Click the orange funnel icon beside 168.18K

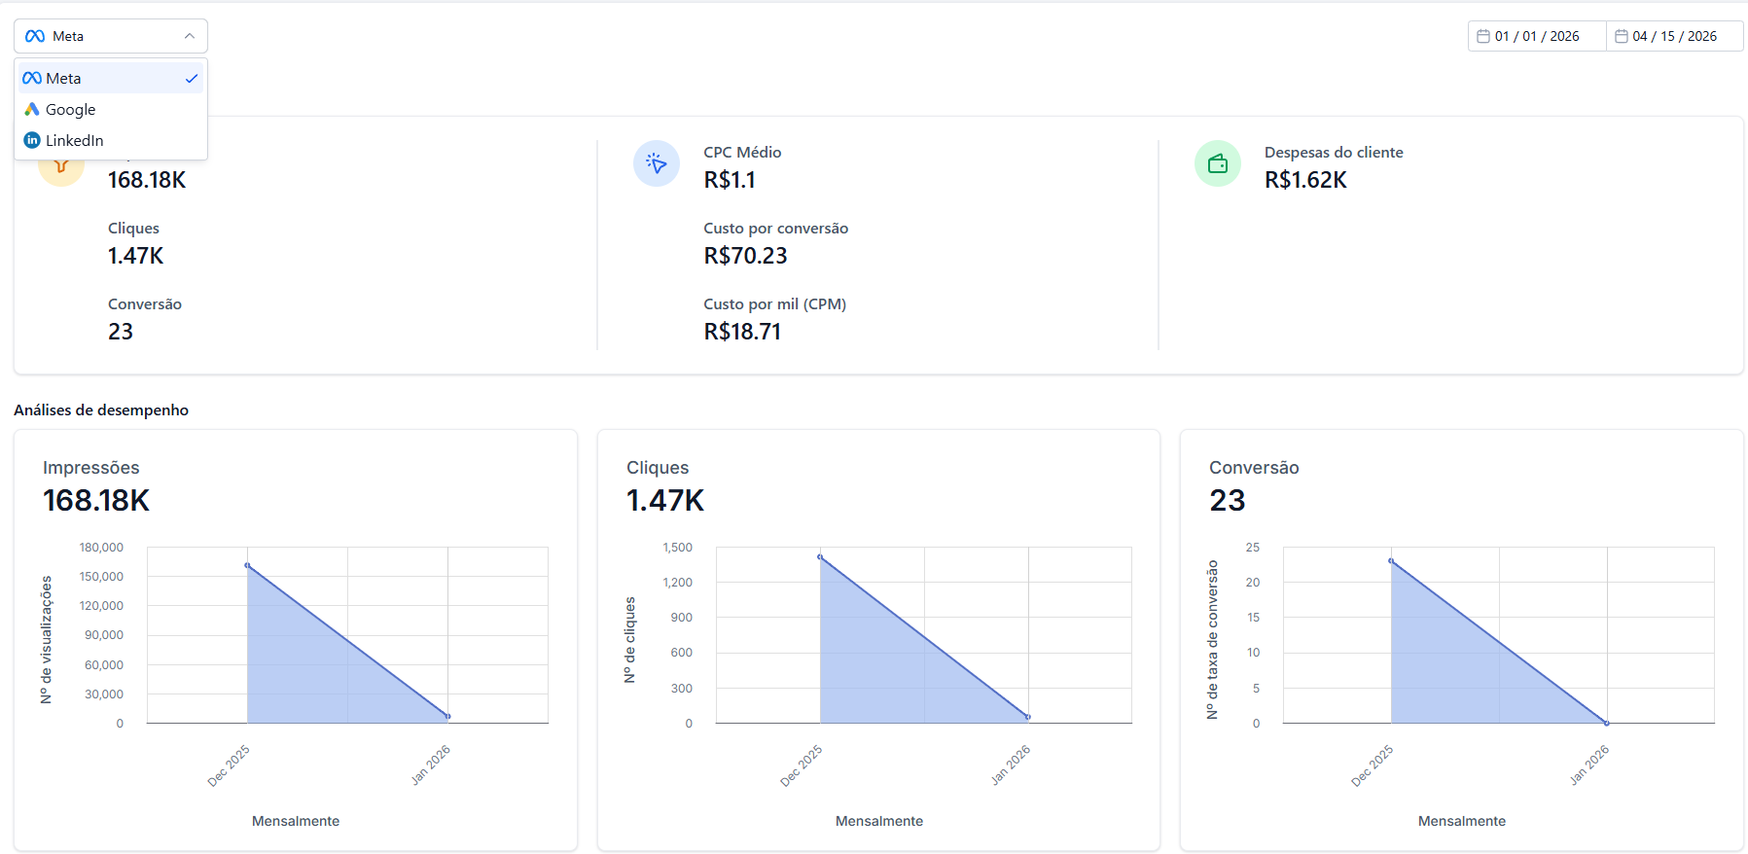60,167
